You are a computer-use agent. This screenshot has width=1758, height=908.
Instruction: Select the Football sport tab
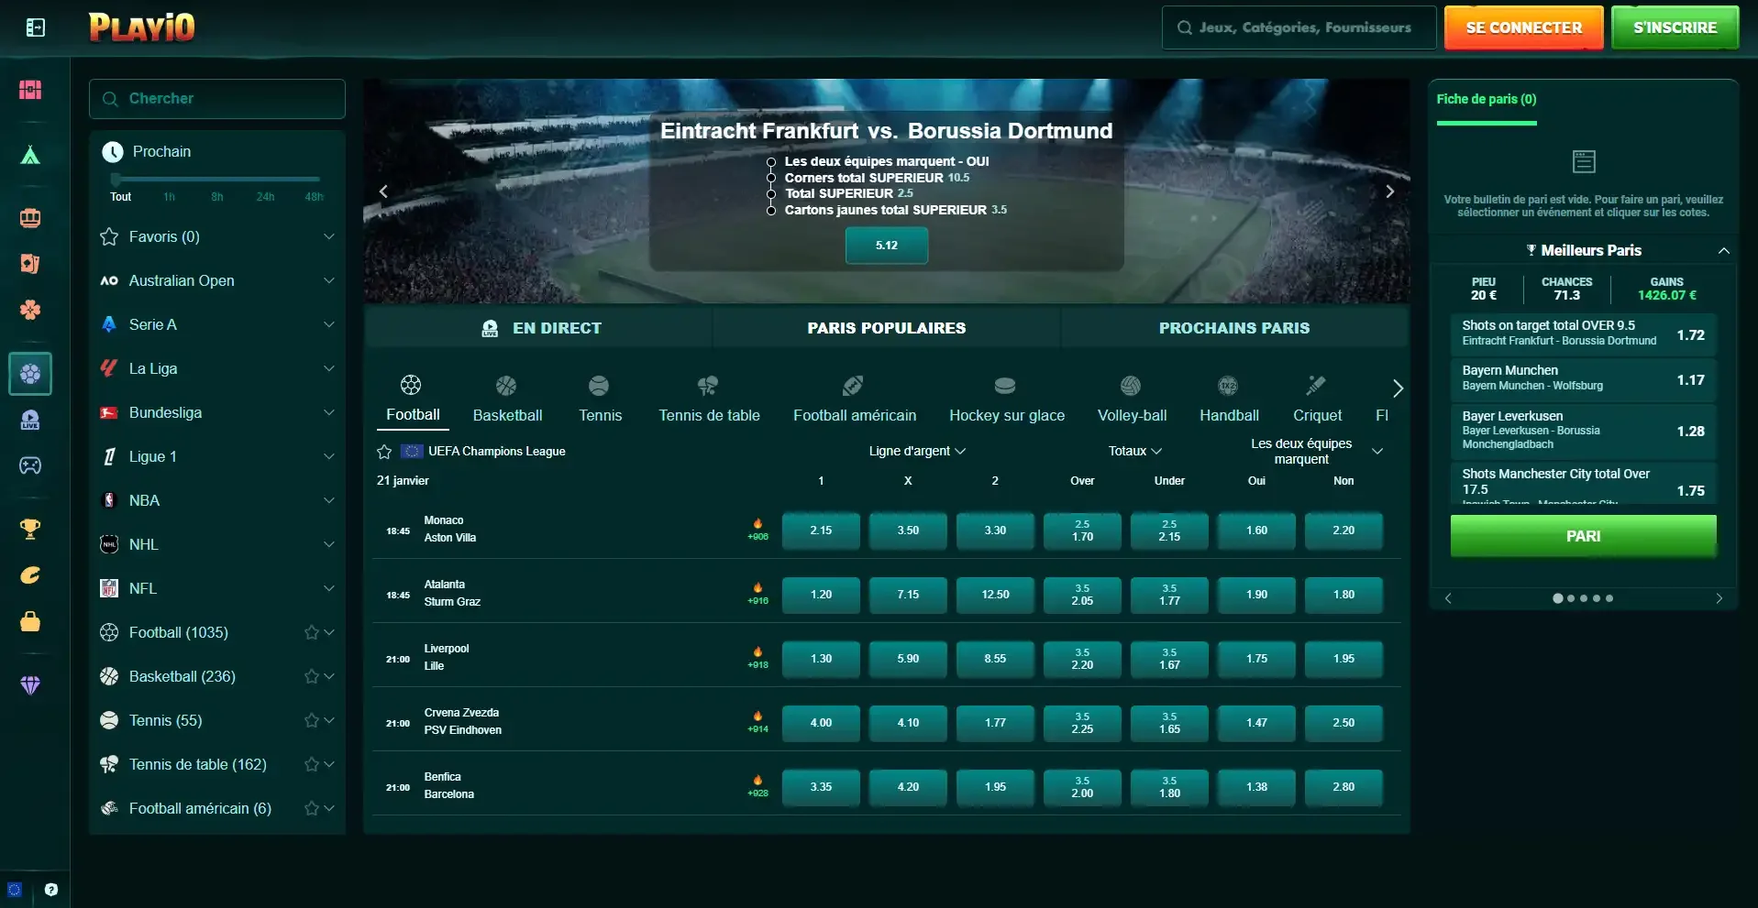[x=413, y=399]
